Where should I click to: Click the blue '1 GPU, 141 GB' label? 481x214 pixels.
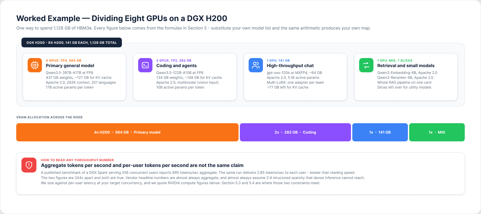point(278,61)
